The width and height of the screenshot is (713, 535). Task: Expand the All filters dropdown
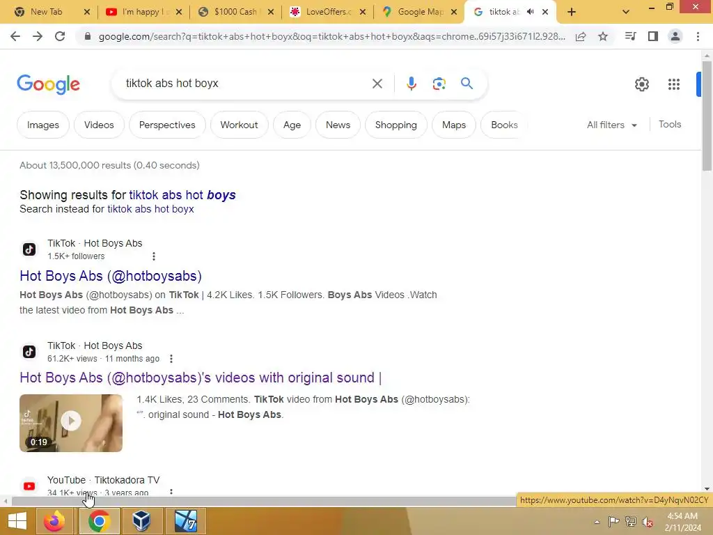coord(611,125)
